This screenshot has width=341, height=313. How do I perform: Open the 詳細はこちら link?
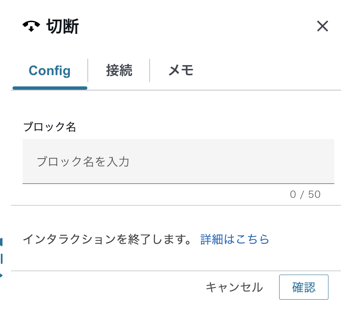235,239
